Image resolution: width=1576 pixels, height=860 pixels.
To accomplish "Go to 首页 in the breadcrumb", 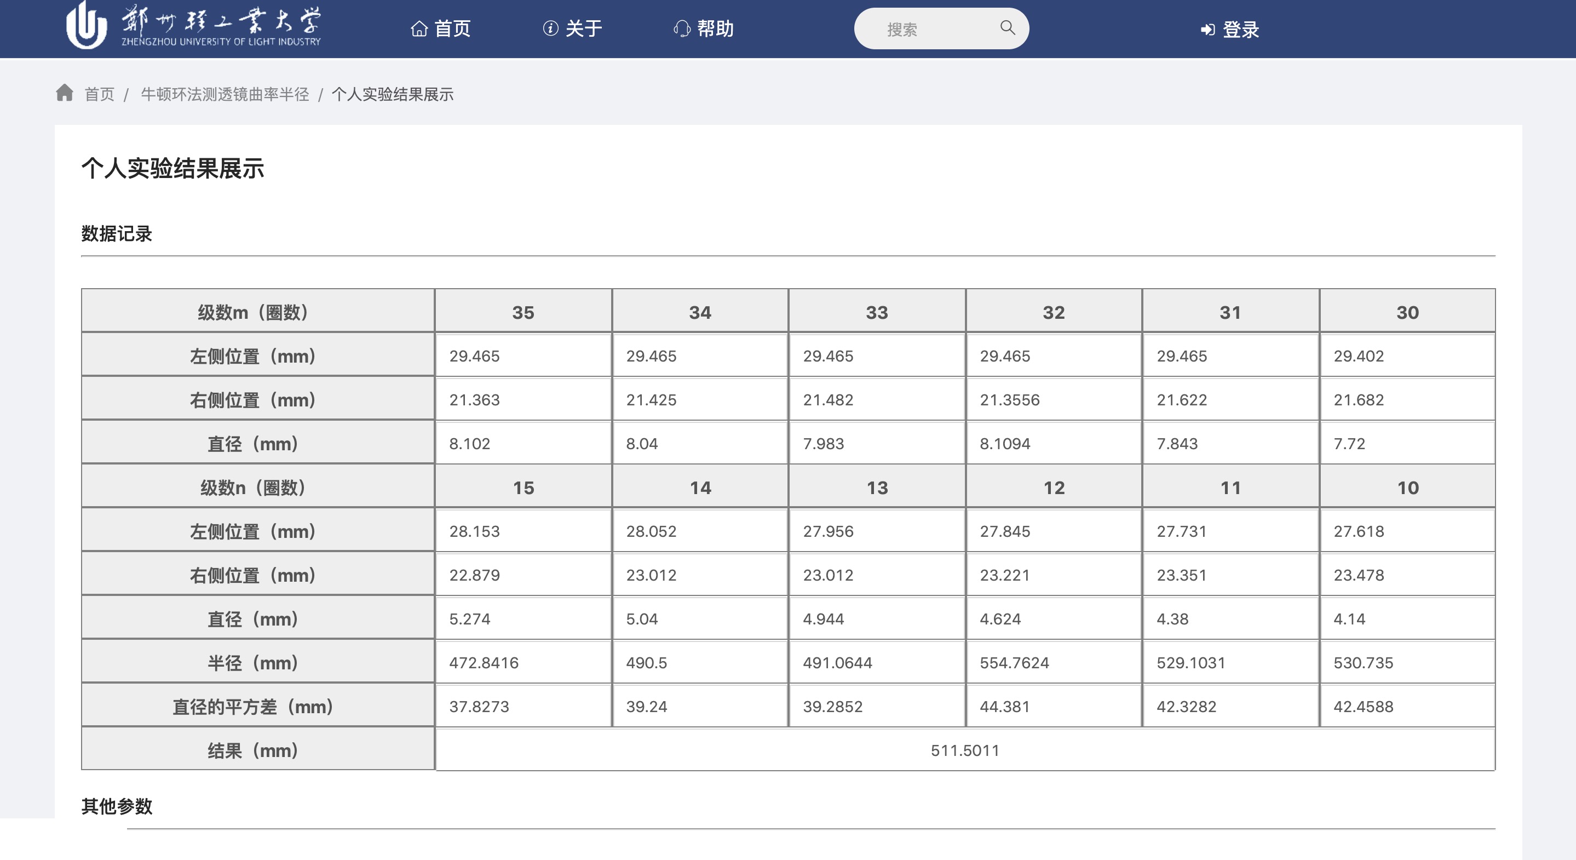I will (99, 94).
